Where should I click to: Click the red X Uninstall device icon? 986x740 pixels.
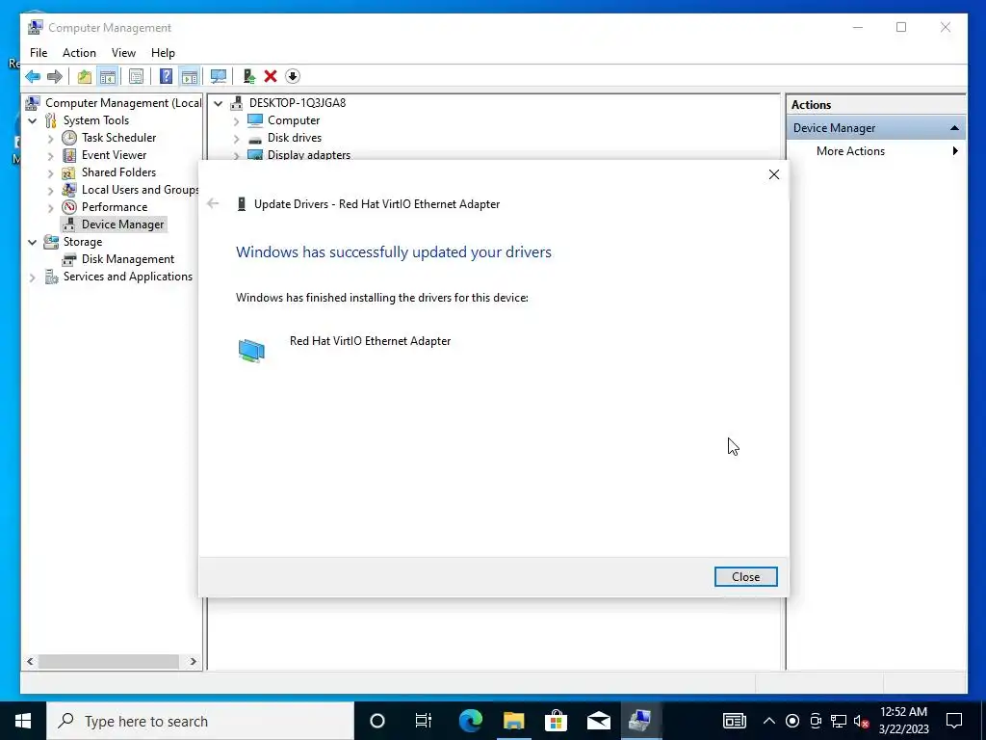click(x=271, y=77)
